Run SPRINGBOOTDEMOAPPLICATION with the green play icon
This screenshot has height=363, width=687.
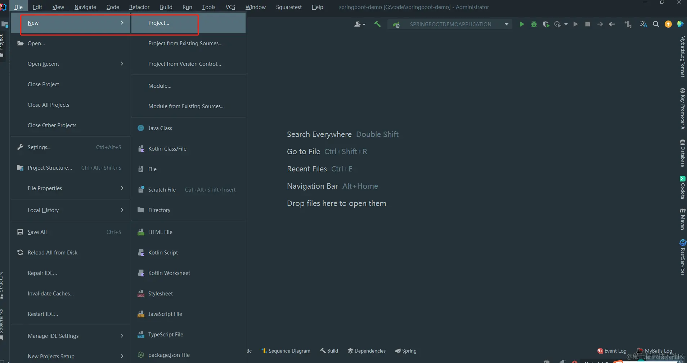(x=522, y=24)
